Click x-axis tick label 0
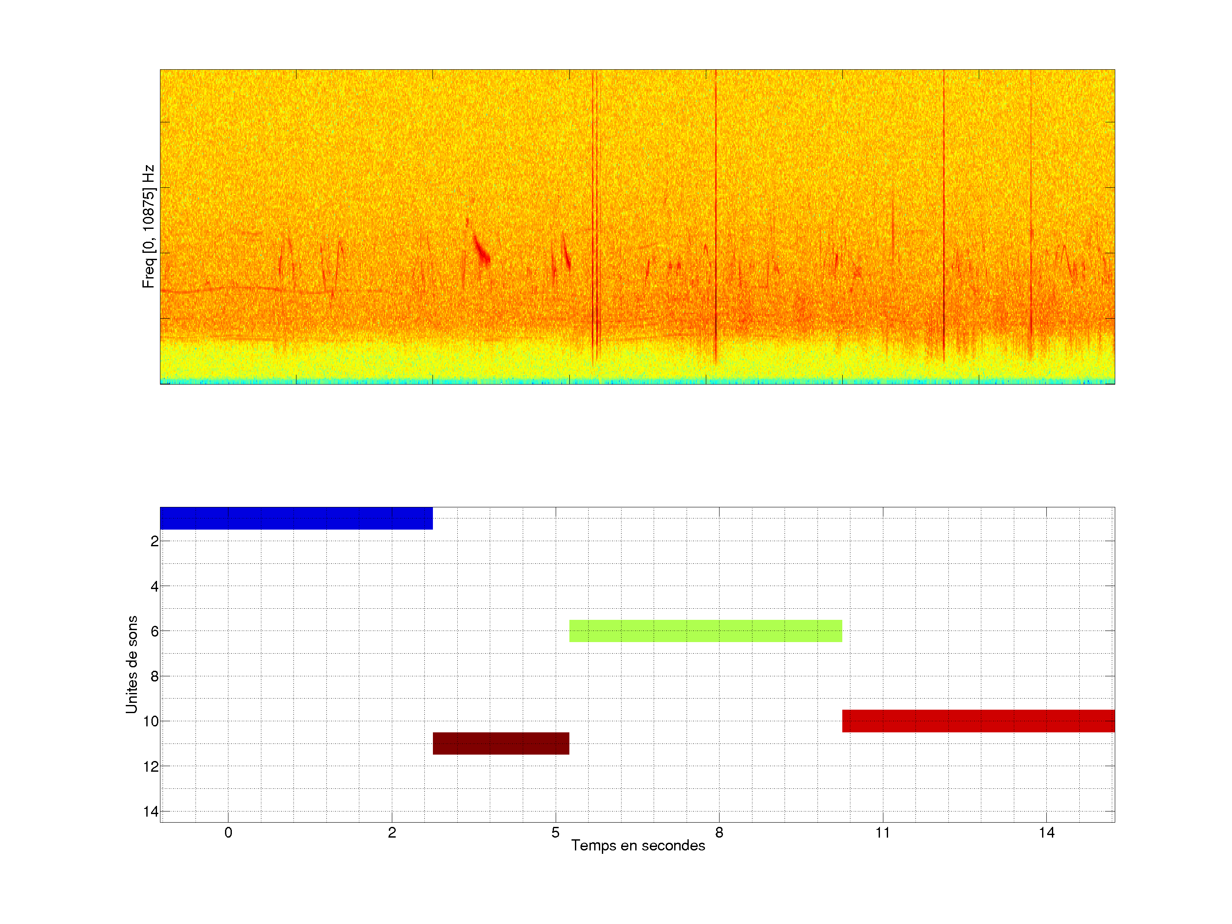This screenshot has height=924, width=1232. pyautogui.click(x=228, y=832)
